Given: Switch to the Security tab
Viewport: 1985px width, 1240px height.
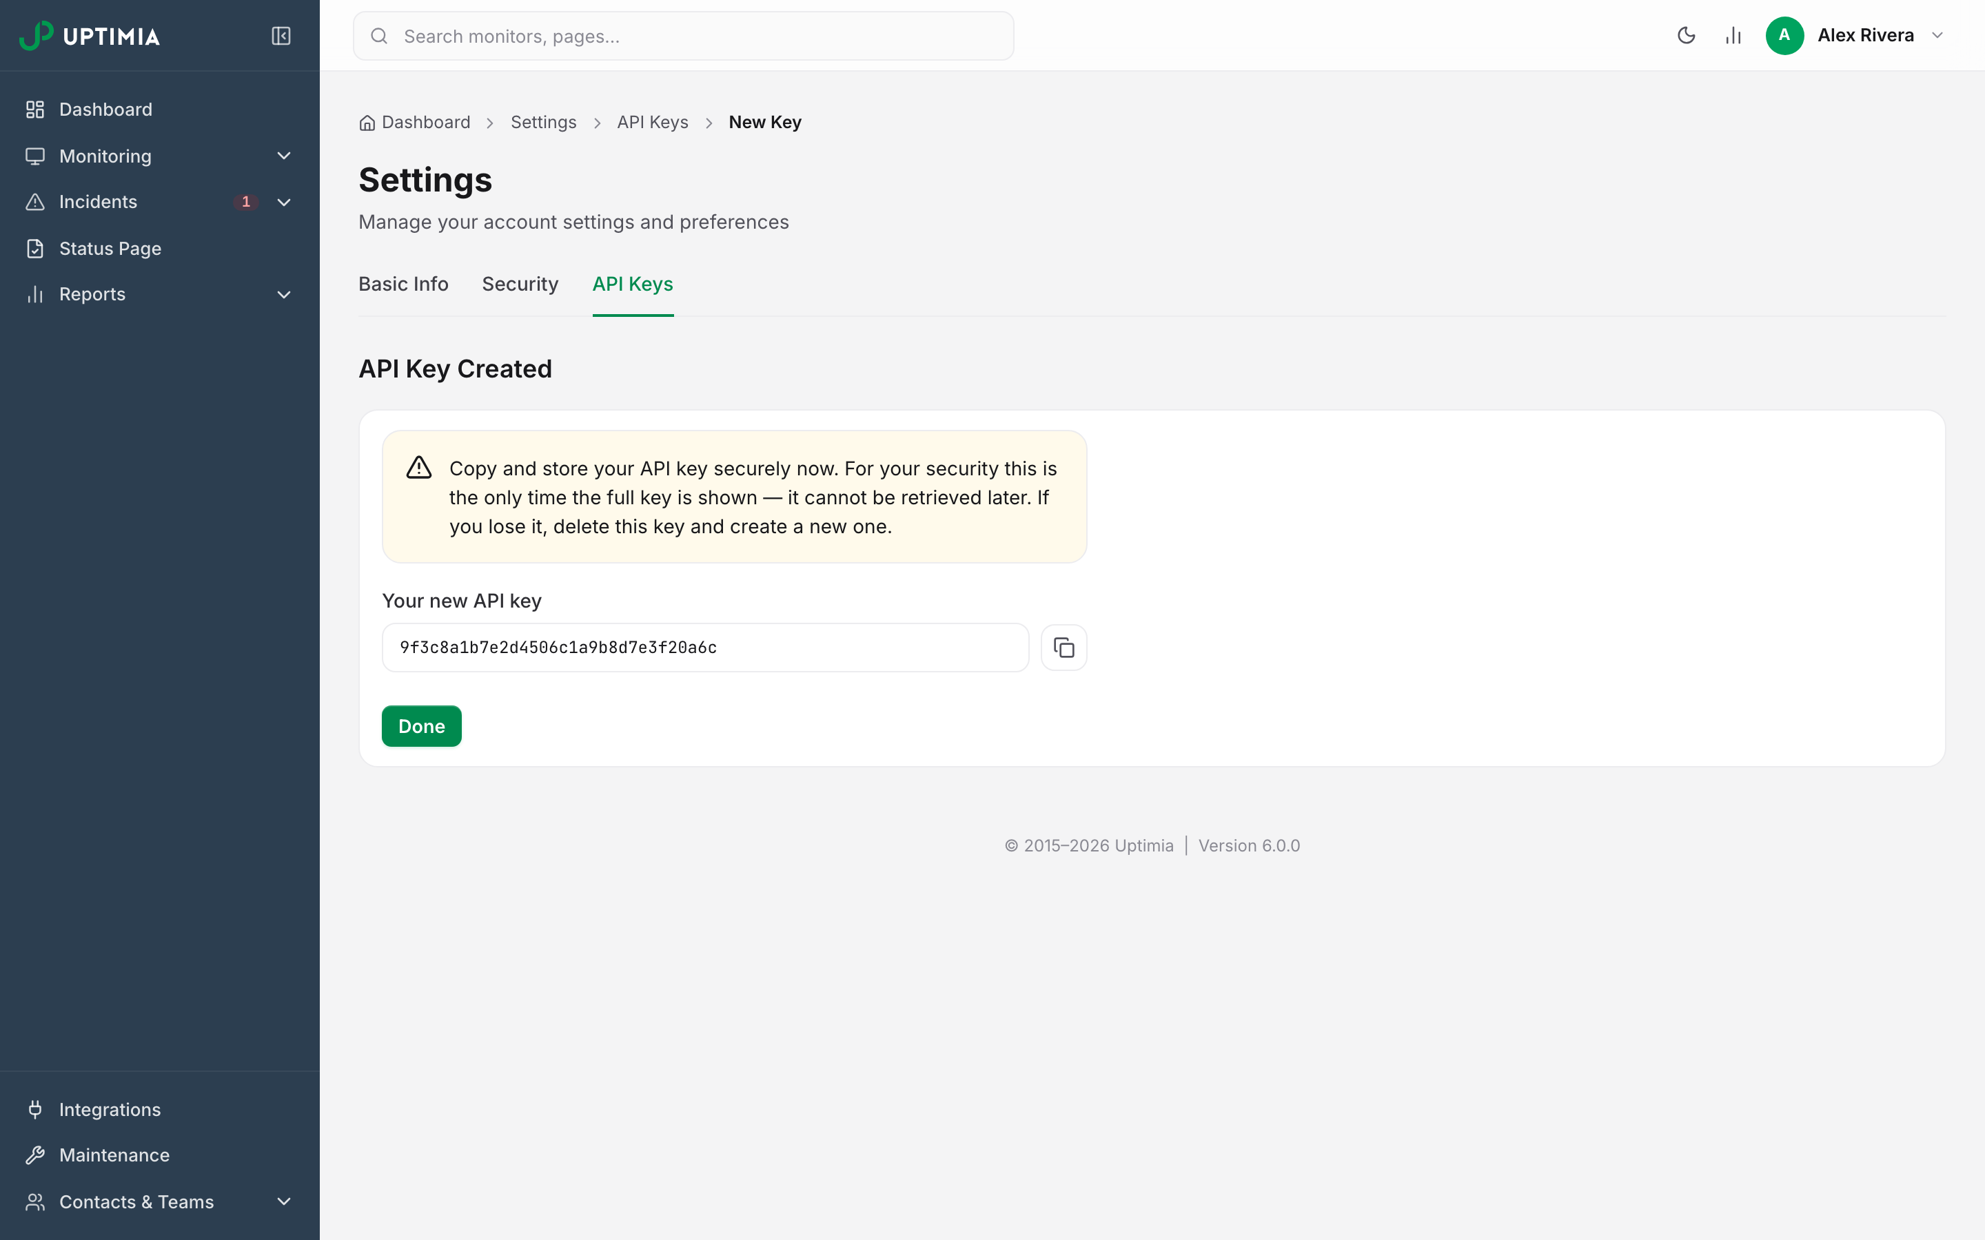Looking at the screenshot, I should pos(520,284).
